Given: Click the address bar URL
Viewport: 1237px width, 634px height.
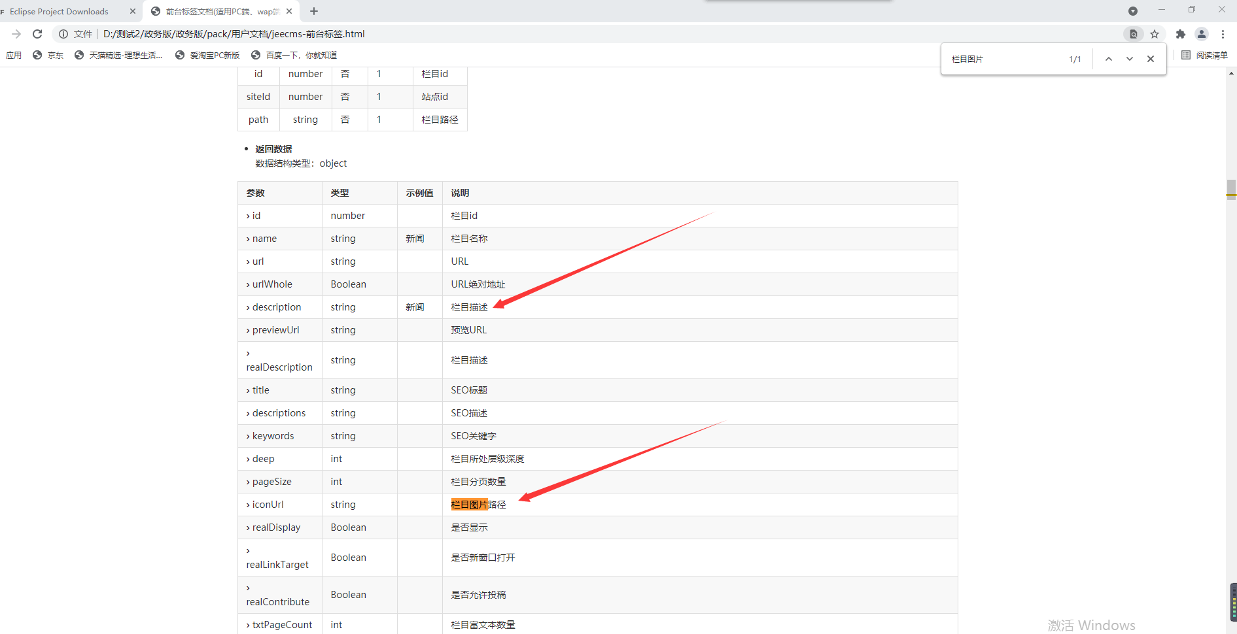Looking at the screenshot, I should [x=234, y=34].
